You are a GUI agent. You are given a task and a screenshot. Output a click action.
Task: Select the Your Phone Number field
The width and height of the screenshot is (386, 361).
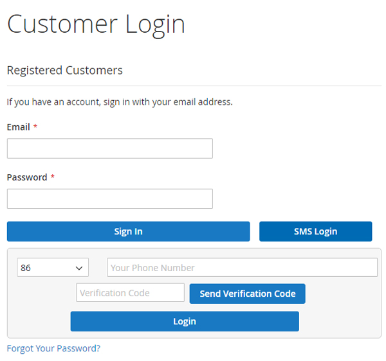pos(242,268)
